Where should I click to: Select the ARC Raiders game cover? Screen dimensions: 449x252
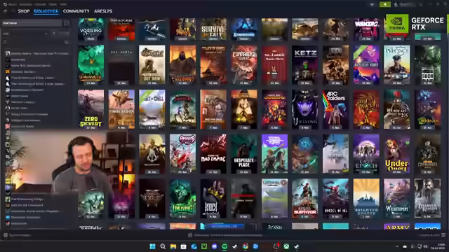tap(335, 109)
